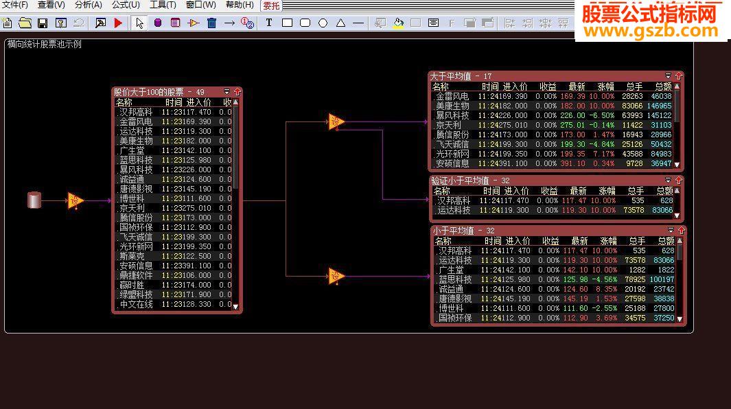Open the 分析(A) menu
This screenshot has height=409, width=731.
click(x=88, y=5)
